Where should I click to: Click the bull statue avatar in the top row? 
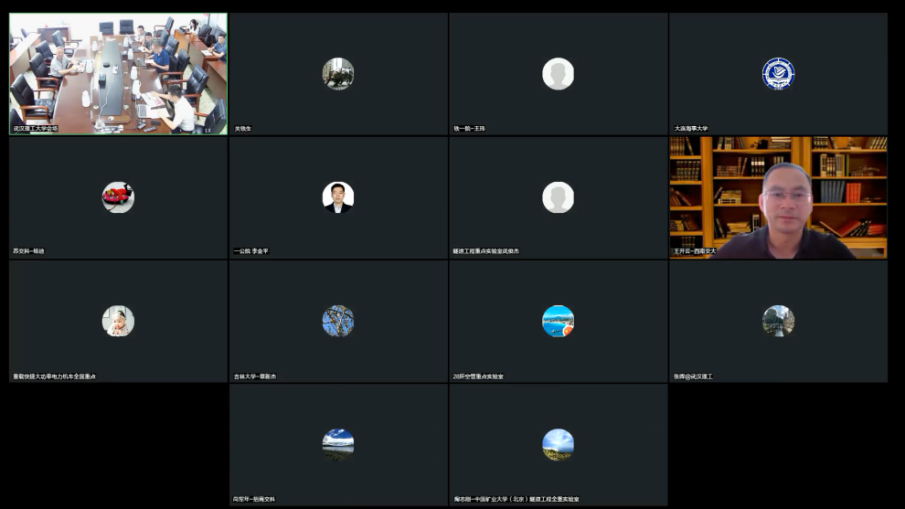(338, 74)
